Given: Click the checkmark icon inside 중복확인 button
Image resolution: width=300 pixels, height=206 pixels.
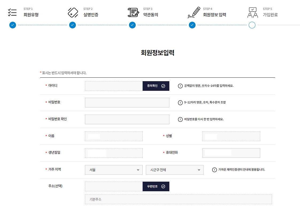Looking at the screenshot, I should [x=163, y=86].
